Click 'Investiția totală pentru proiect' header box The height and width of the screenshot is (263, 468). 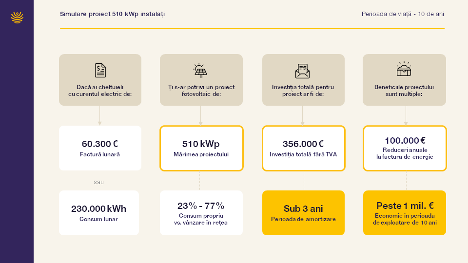(x=303, y=79)
